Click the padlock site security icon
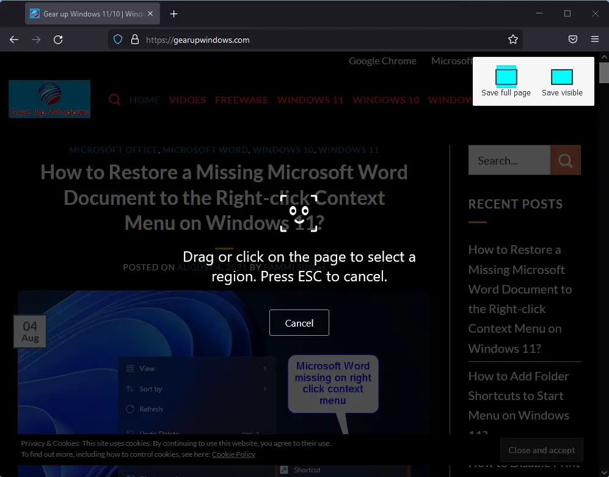Viewport: 609px width, 477px height. [135, 40]
